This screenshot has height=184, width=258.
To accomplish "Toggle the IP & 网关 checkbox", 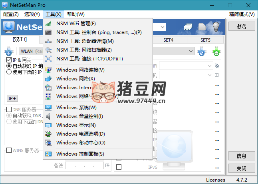I will click(9, 60).
